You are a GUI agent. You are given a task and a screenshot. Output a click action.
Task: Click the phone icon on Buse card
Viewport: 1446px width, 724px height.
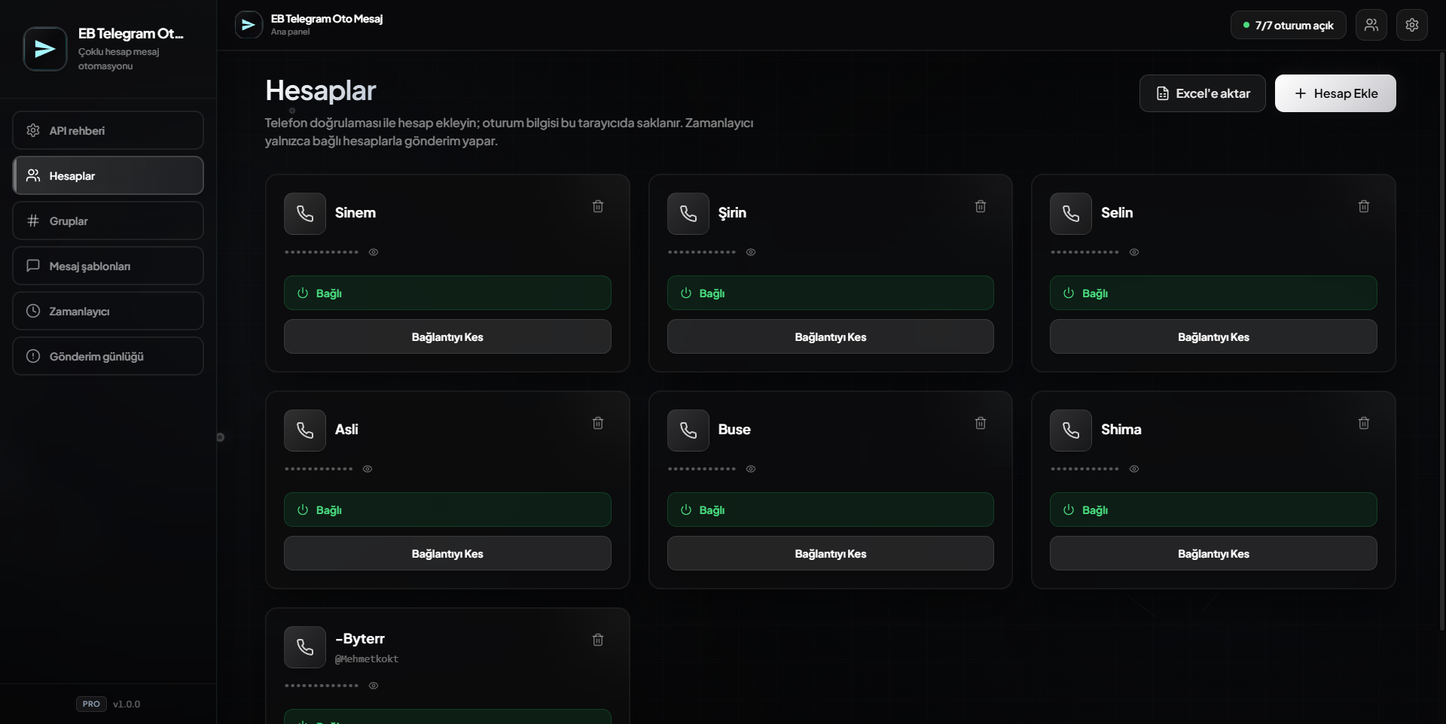pyautogui.click(x=688, y=430)
